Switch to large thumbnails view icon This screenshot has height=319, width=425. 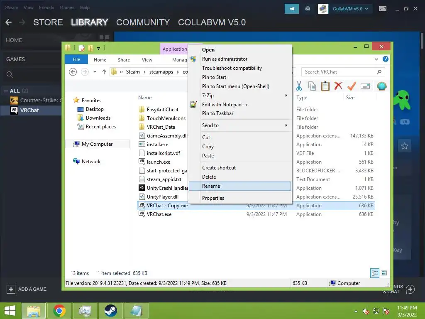click(384, 273)
